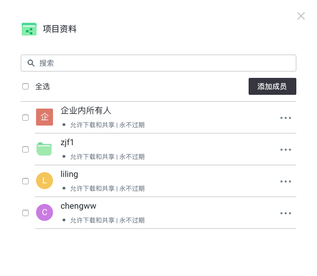317x276 pixels.
Task: Click chengww's purple C avatar
Action: click(45, 212)
